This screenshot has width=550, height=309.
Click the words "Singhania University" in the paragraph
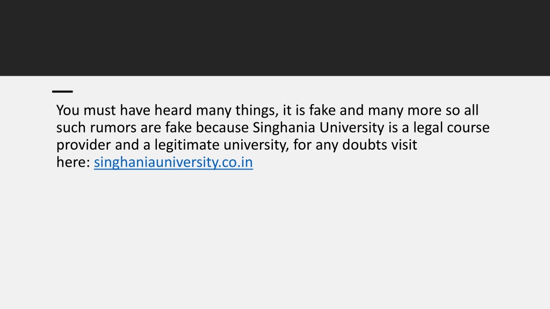(318, 128)
